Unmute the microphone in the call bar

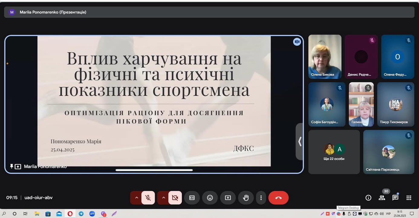point(148,198)
